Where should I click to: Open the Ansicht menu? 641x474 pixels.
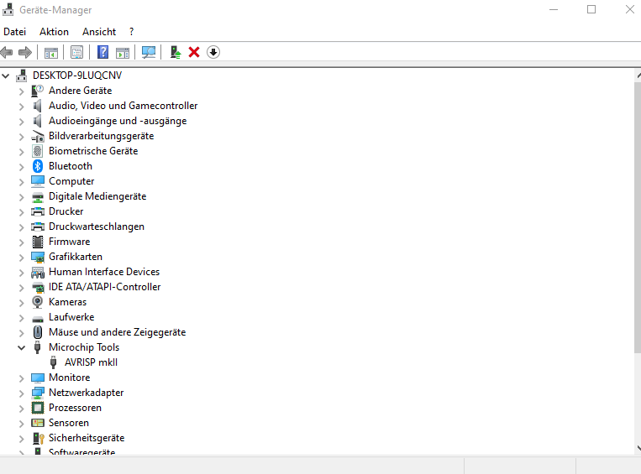coord(99,32)
